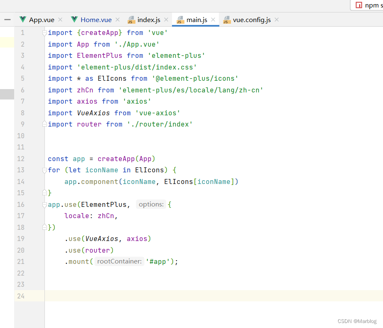
Task: Click the Vue icon on Home.vue tab
Action: coord(74,19)
